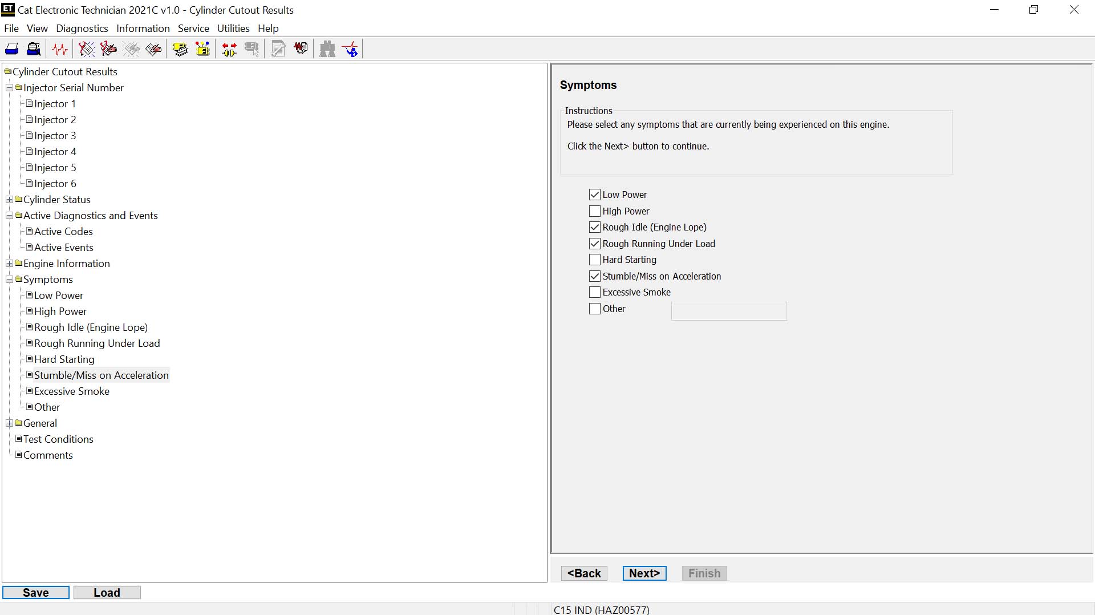The width and height of the screenshot is (1095, 615).
Task: Click the Print icon
Action: point(11,48)
